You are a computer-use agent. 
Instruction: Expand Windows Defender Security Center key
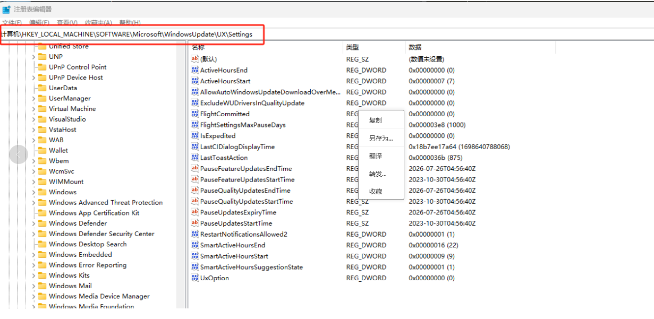pos(33,234)
